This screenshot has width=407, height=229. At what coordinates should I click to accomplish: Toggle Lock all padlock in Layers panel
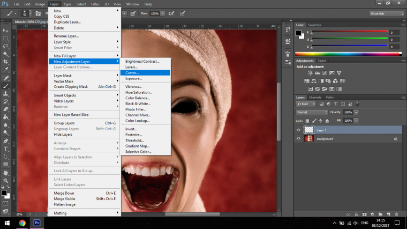click(x=327, y=121)
